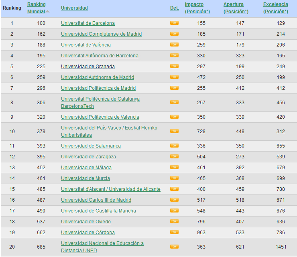Viewport: 297px width, 257px height.
Task: Open Universidad del País Vasco link
Action: click(x=109, y=132)
